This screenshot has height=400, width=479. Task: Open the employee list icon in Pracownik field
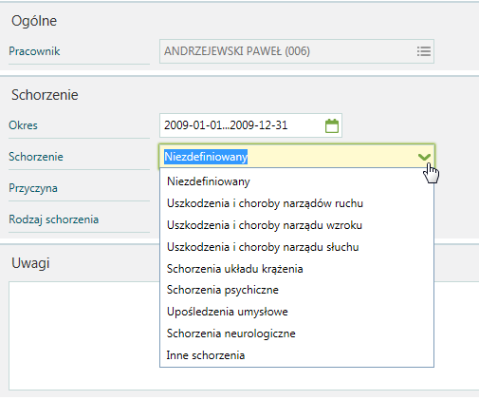pos(424,51)
